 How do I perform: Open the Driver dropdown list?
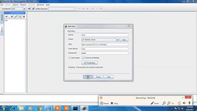pyautogui.click(x=118, y=40)
